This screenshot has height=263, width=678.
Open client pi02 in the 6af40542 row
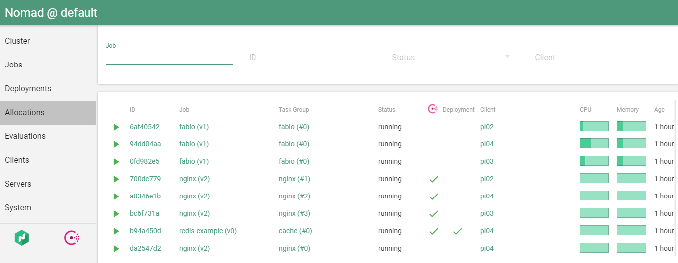(x=487, y=127)
